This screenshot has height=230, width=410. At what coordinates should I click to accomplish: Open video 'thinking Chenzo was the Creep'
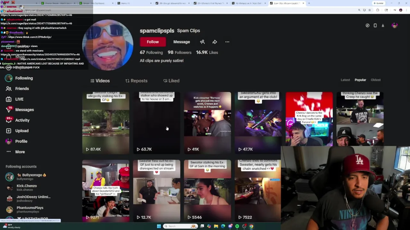(360, 119)
